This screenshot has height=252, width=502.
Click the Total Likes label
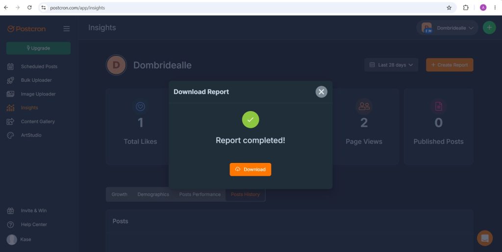tap(140, 141)
